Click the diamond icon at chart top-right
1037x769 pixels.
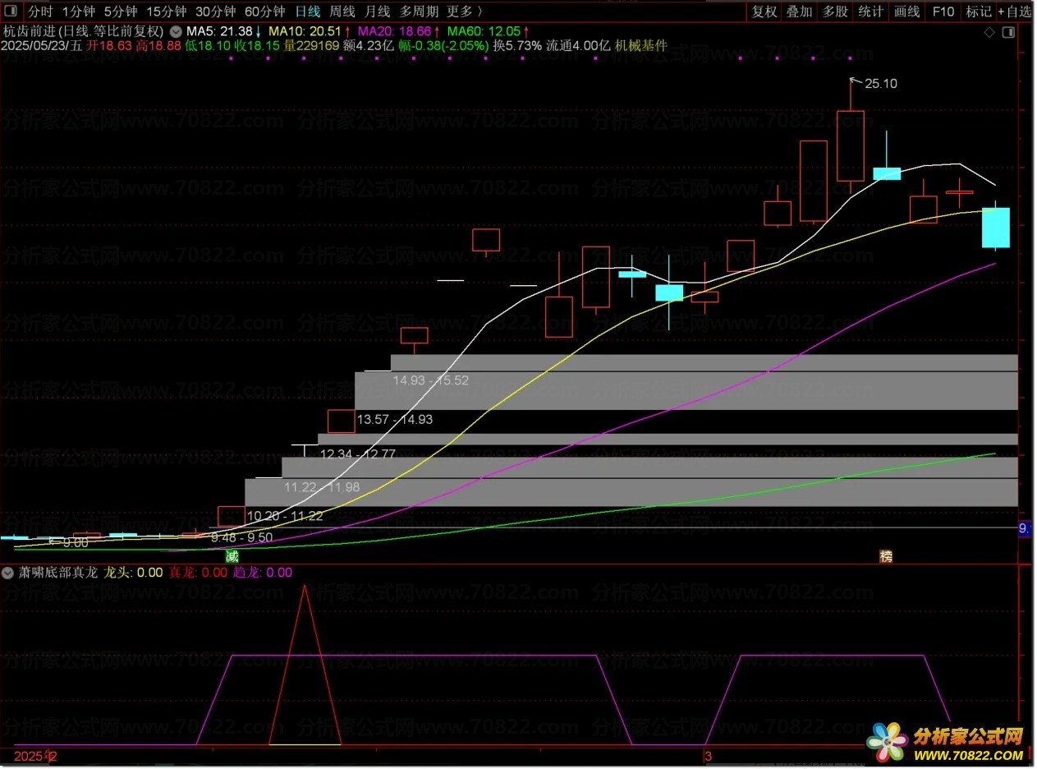tap(989, 33)
